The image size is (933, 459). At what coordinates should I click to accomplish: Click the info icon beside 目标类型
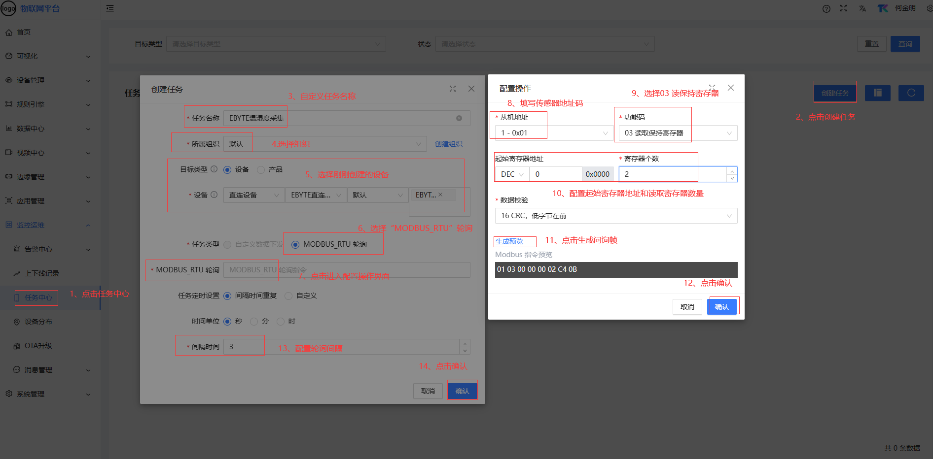pyautogui.click(x=214, y=169)
